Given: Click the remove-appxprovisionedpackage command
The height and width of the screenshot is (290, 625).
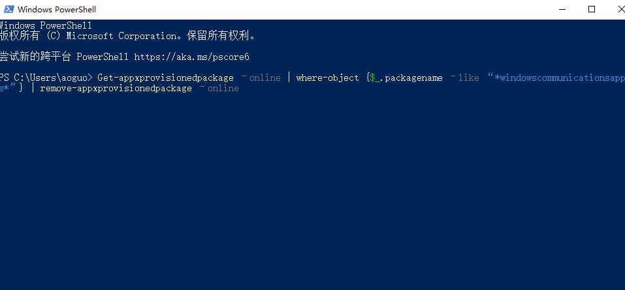Looking at the screenshot, I should click(116, 88).
